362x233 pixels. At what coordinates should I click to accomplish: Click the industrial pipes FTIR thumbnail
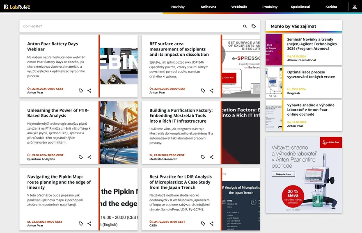click(119, 132)
